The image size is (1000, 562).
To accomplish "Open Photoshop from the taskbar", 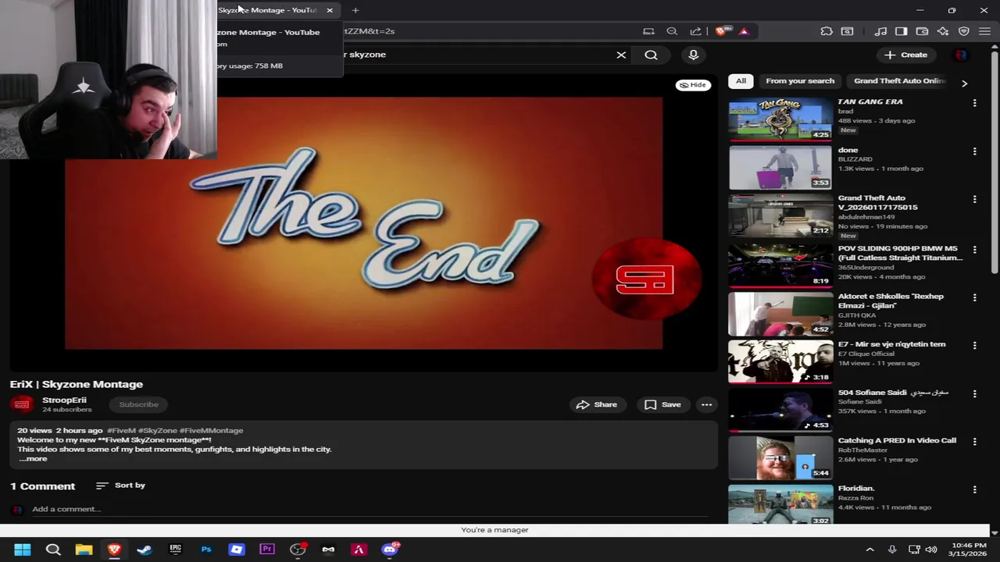I will [x=206, y=550].
